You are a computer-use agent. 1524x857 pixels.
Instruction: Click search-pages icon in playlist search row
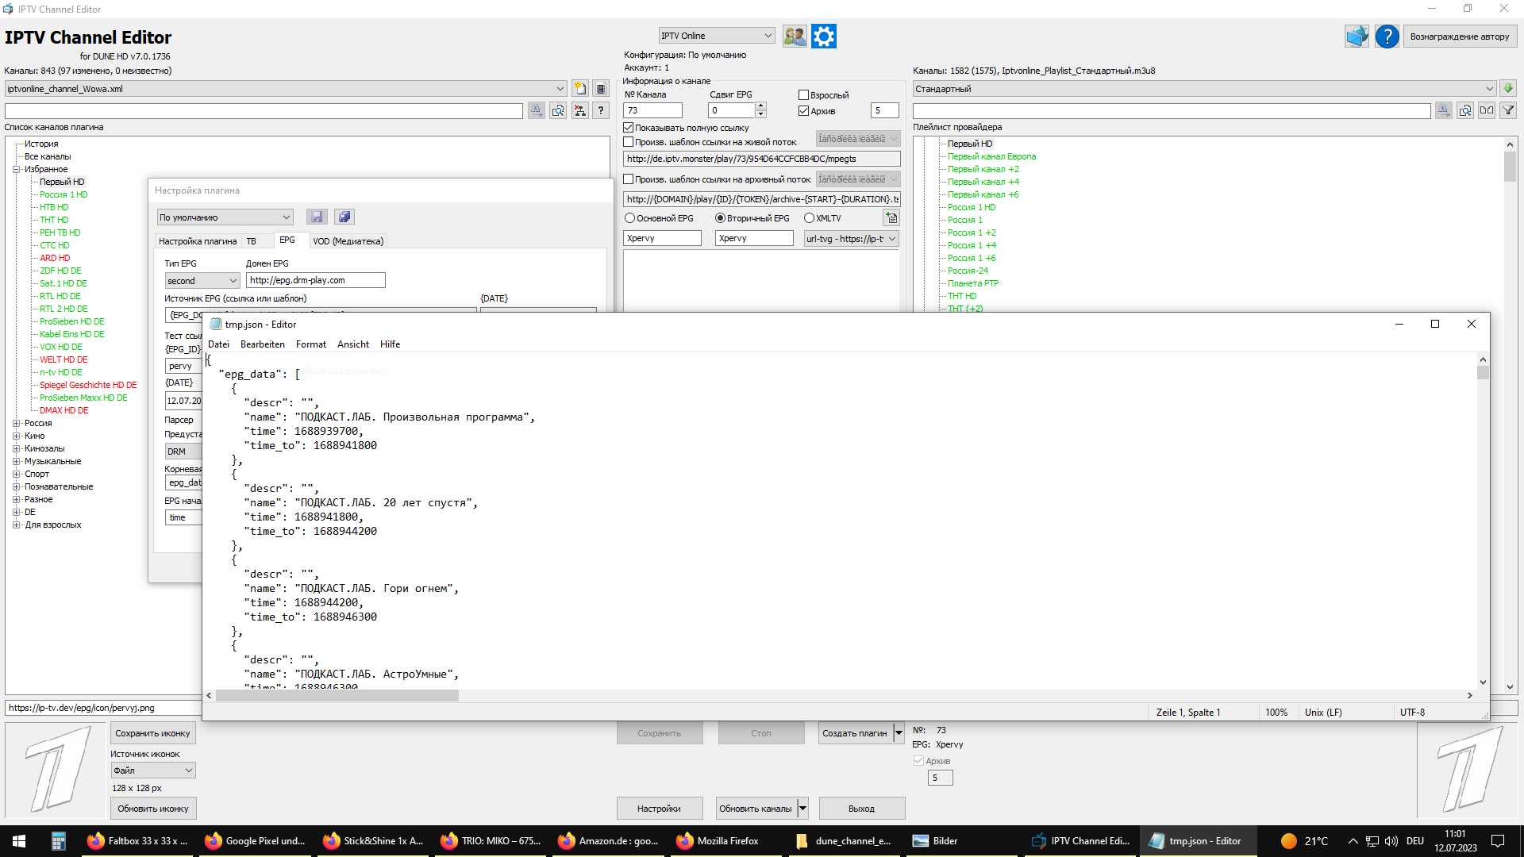tap(1465, 111)
